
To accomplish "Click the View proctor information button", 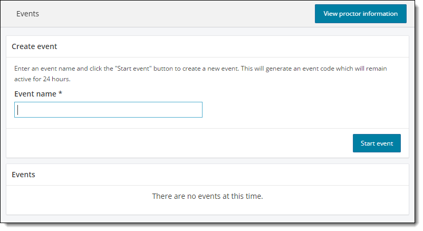I will [360, 14].
